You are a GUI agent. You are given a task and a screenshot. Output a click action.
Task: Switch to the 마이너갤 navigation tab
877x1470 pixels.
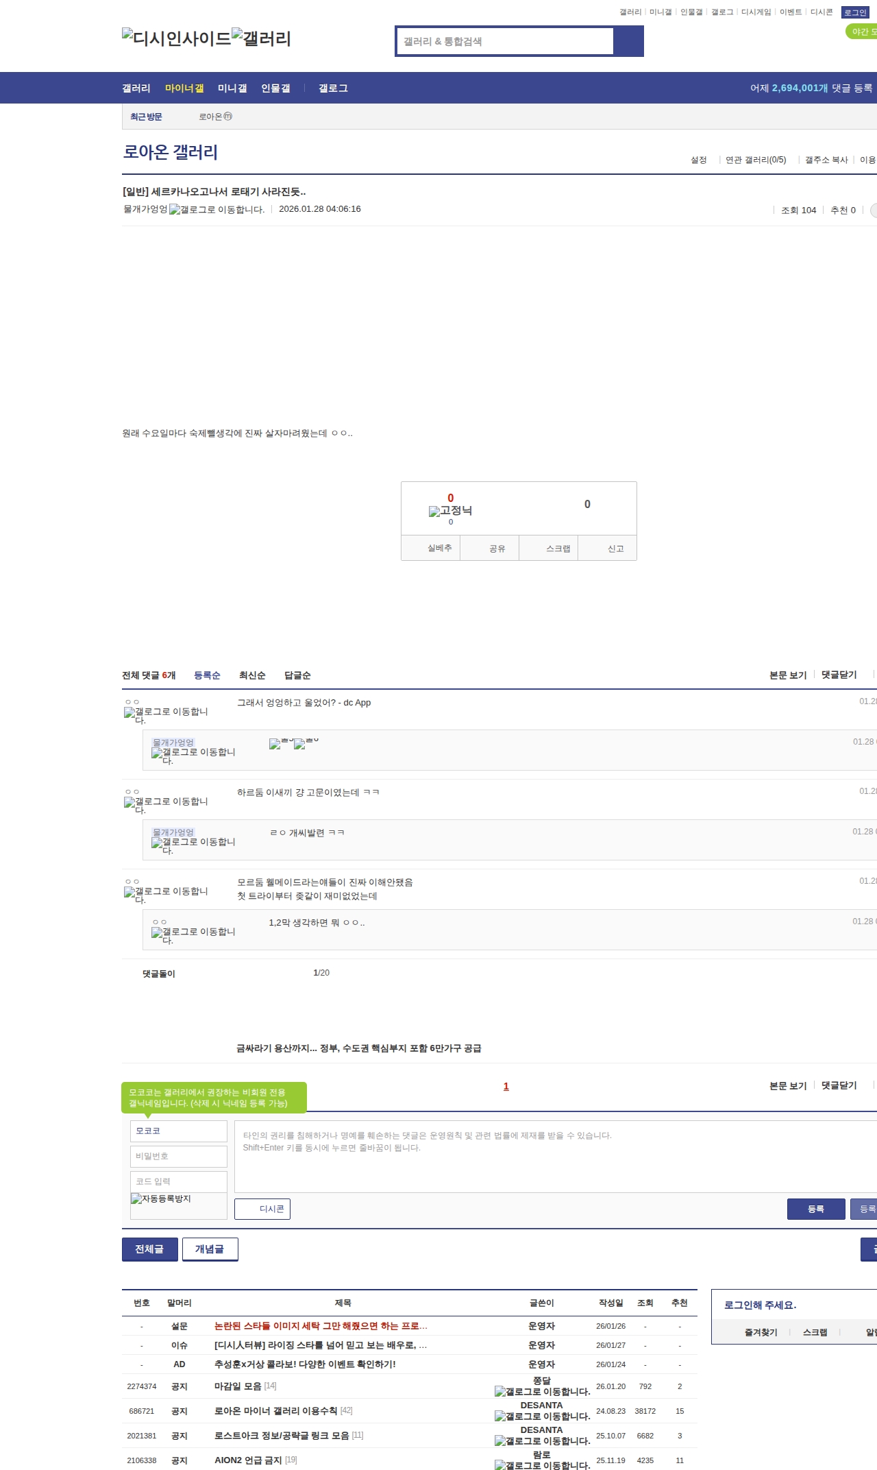184,88
